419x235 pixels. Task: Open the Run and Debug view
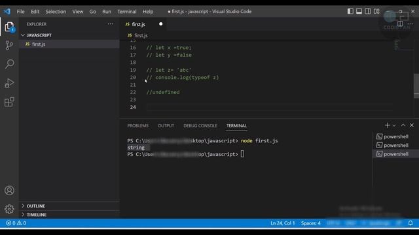(x=9, y=83)
